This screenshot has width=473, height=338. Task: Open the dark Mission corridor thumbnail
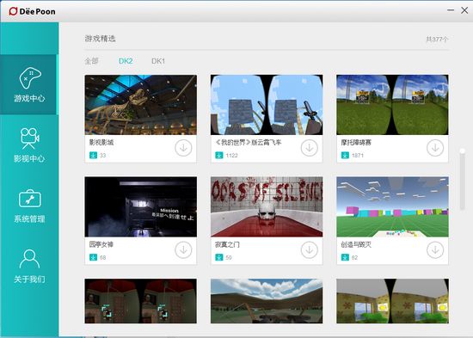140,206
